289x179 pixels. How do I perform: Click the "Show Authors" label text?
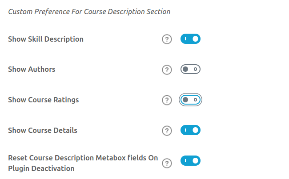(x=32, y=69)
